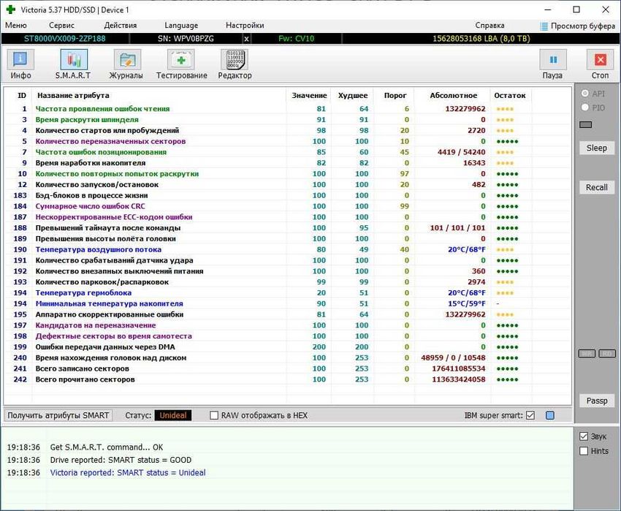Click the Название атрибута column header

pos(73,95)
